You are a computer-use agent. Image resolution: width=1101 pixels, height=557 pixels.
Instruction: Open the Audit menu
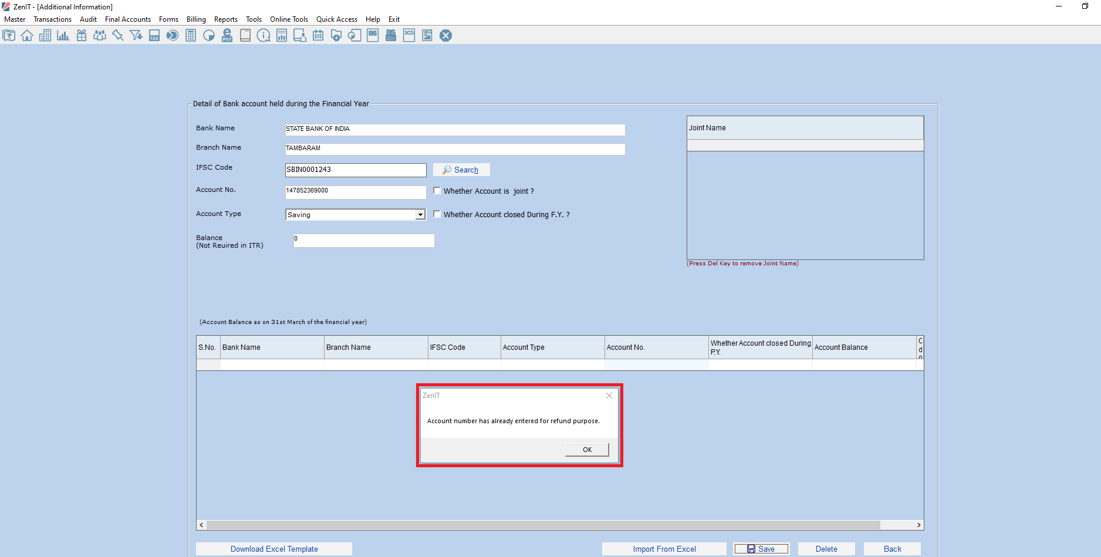click(x=88, y=19)
